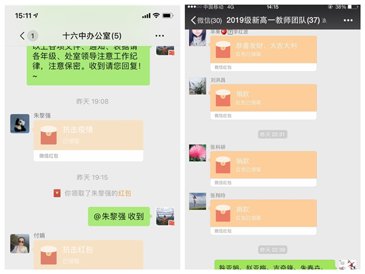Open 张翔玲's 捐款 red packet
This screenshot has width=365, height=274.
pyautogui.click(x=263, y=217)
